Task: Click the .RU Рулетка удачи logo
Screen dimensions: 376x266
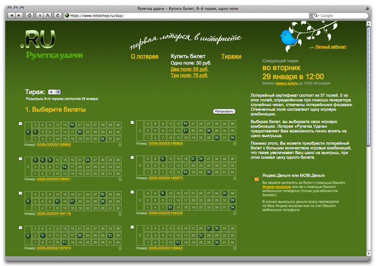Action: click(52, 45)
